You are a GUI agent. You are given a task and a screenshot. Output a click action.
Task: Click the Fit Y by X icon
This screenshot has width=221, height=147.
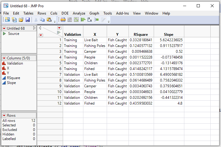click(x=90, y=20)
